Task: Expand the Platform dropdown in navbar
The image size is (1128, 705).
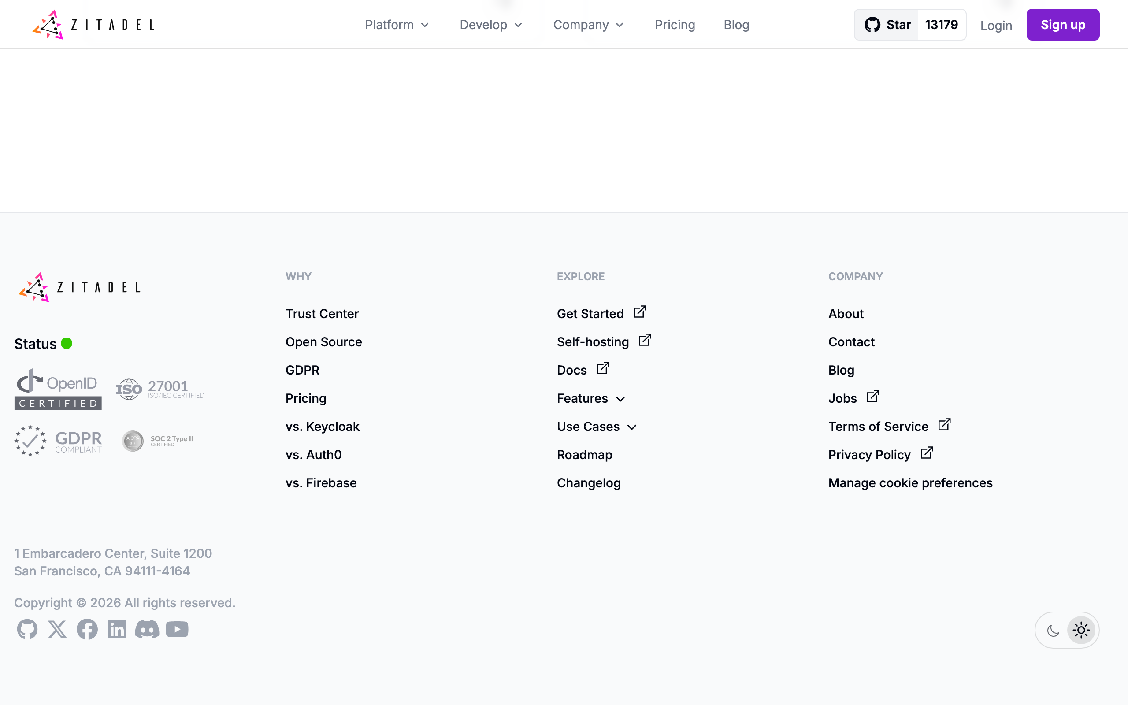Action: tap(396, 25)
